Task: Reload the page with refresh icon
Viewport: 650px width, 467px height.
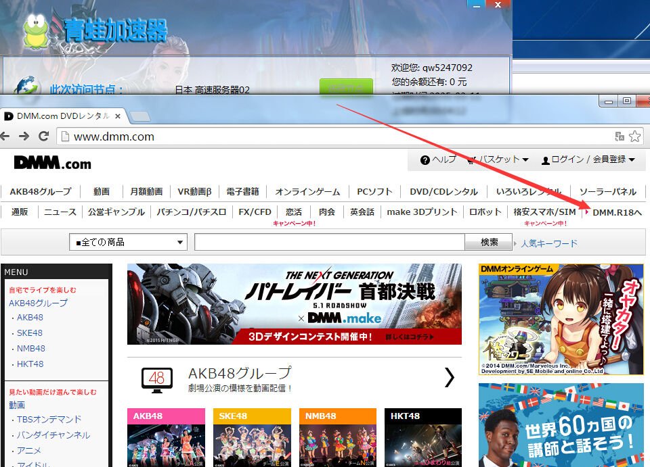Action: click(x=43, y=136)
